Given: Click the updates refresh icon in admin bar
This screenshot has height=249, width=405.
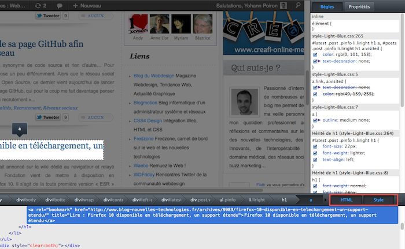Looking at the screenshot, I should pos(36,5).
